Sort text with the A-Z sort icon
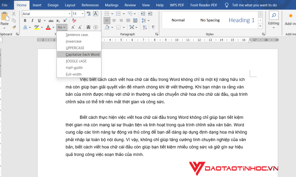296x177 pixels. 145,27
